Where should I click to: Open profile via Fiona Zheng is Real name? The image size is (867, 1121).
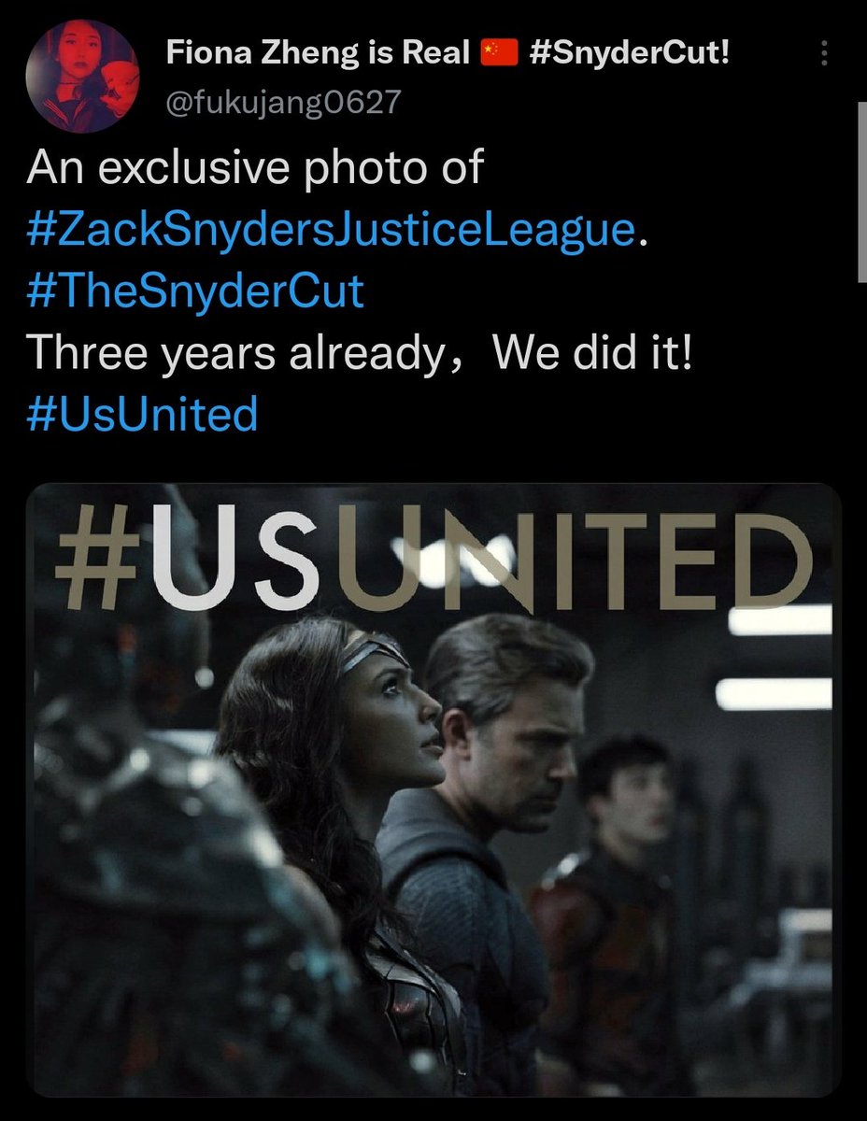pos(318,54)
